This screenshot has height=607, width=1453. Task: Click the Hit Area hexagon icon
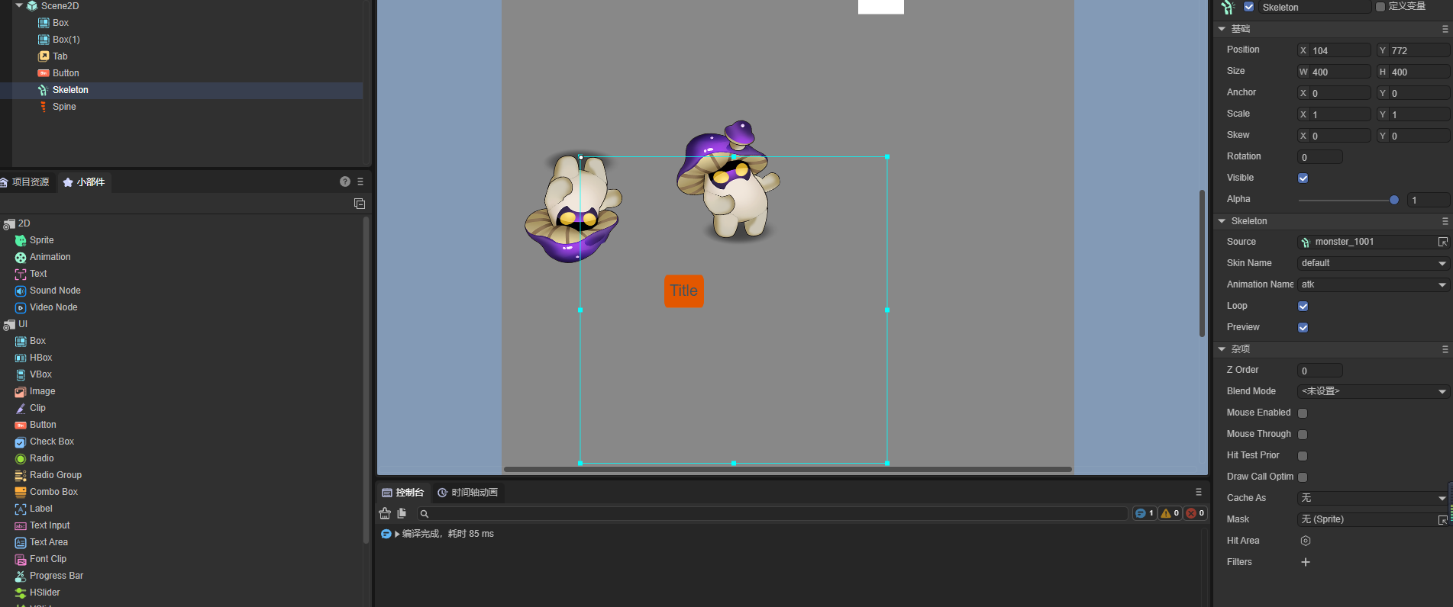[1306, 541]
